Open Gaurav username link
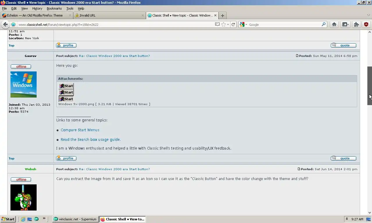The height and width of the screenshot is (223, 372). coord(31,56)
